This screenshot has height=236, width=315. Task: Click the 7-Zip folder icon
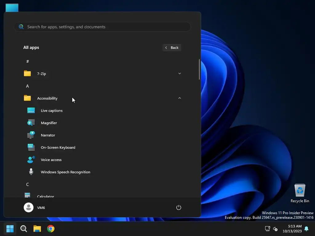click(27, 73)
